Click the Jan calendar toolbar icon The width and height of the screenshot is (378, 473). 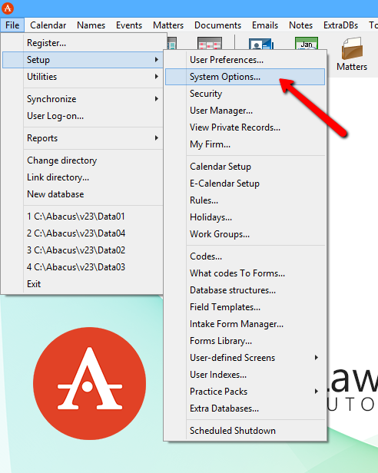click(x=307, y=43)
